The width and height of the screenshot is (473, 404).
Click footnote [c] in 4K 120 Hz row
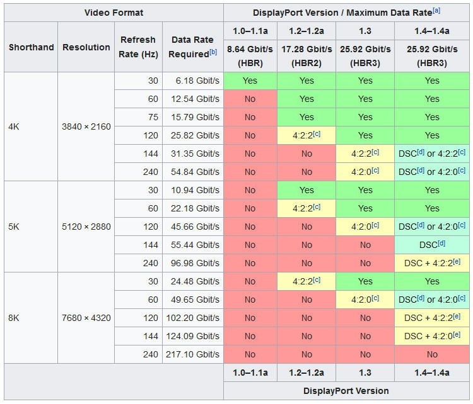click(x=317, y=134)
